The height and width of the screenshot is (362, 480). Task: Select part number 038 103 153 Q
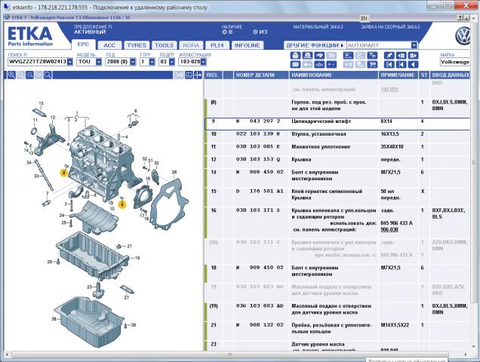pyautogui.click(x=258, y=159)
